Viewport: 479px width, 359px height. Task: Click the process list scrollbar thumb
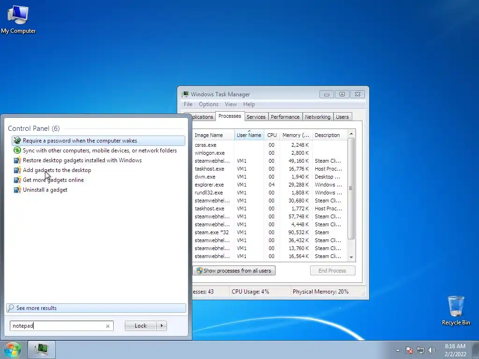(x=351, y=188)
